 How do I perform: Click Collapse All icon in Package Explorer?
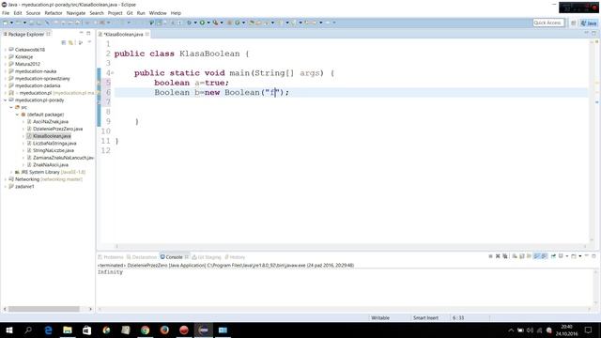click(x=64, y=42)
